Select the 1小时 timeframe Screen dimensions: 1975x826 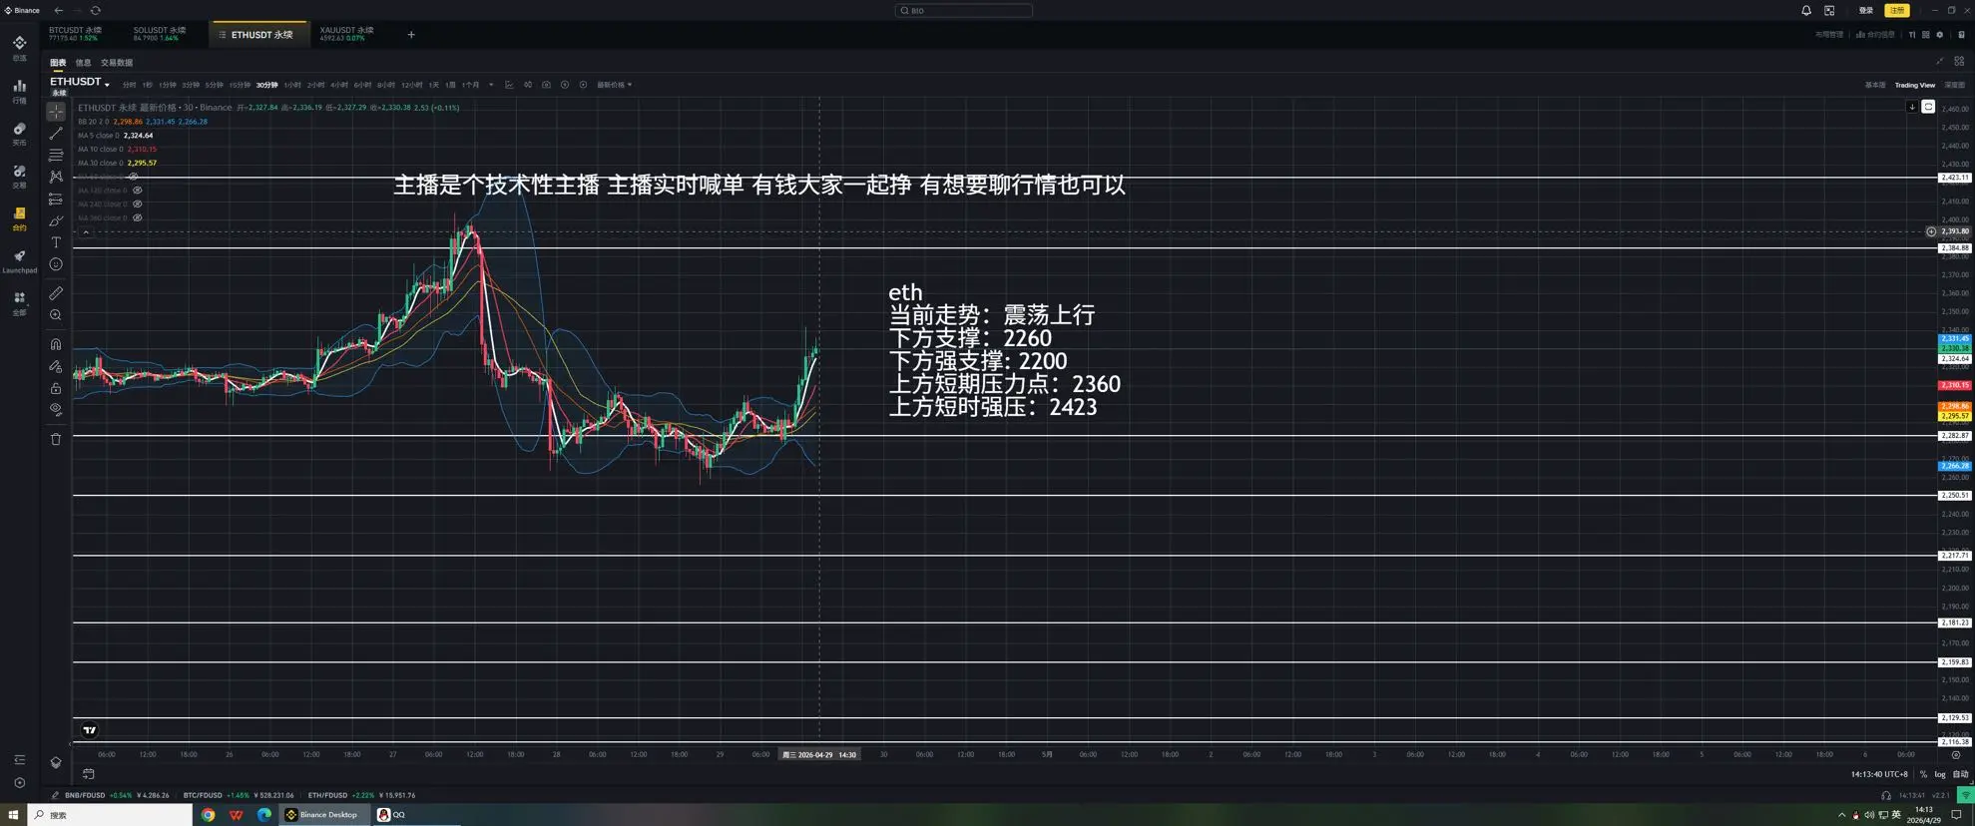292,85
